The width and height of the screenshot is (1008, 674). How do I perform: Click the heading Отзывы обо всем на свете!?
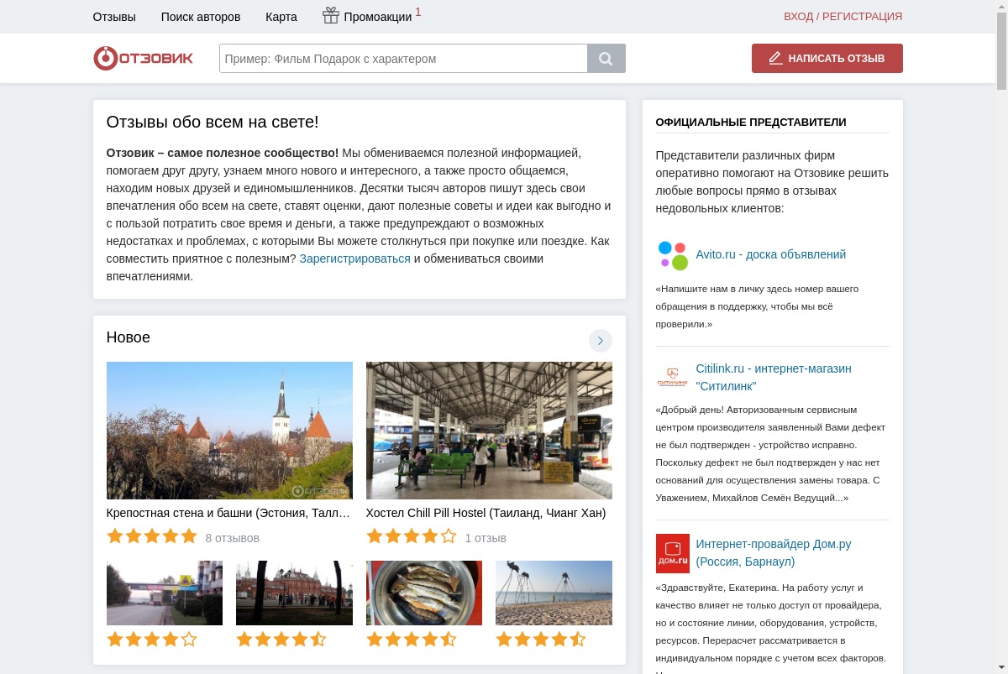pos(213,122)
